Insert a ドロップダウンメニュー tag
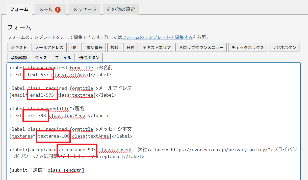 pos(201,48)
